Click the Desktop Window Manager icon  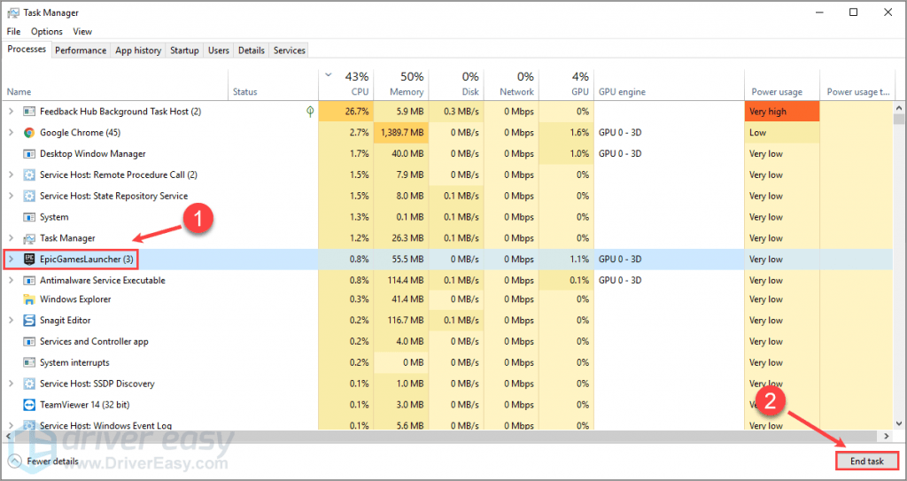(29, 153)
